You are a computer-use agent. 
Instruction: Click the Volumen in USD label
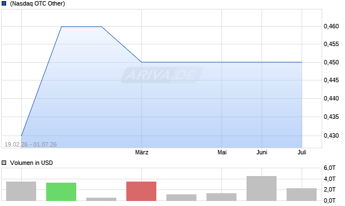(x=32, y=163)
